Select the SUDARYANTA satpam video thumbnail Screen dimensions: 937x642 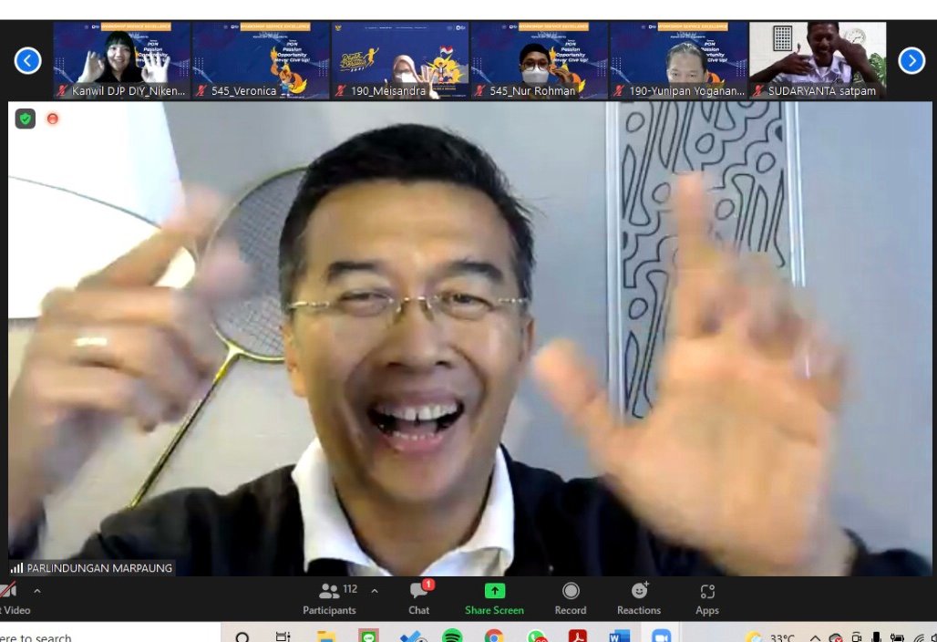[817, 60]
